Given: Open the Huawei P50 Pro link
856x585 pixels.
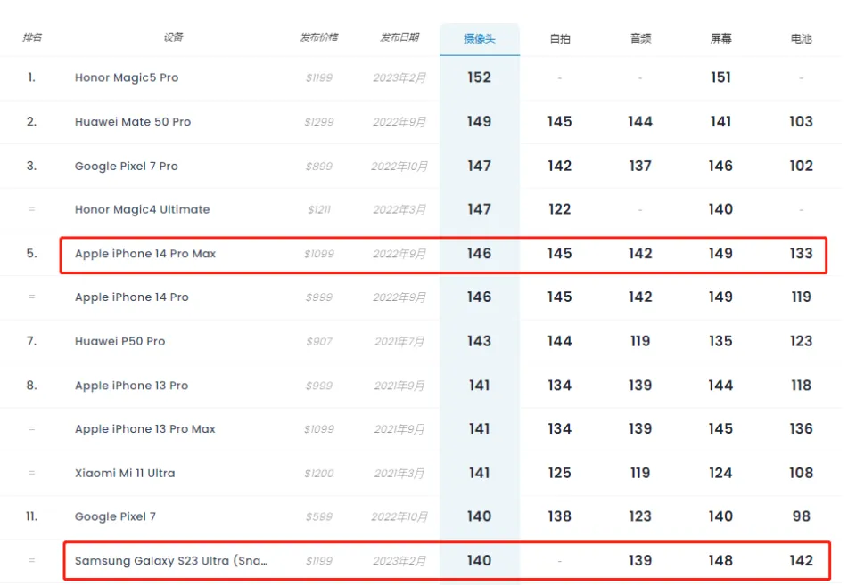Looking at the screenshot, I should pos(120,341).
